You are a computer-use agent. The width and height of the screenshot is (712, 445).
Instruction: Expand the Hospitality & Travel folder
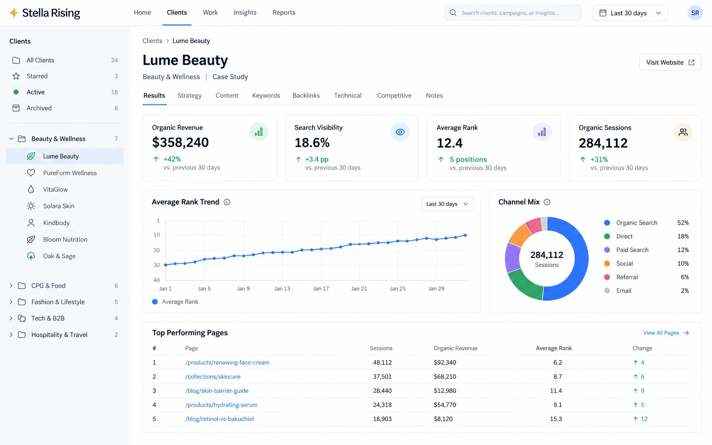point(11,335)
